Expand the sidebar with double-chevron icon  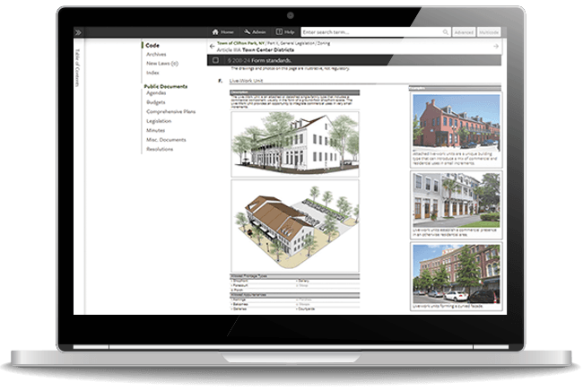[78, 32]
